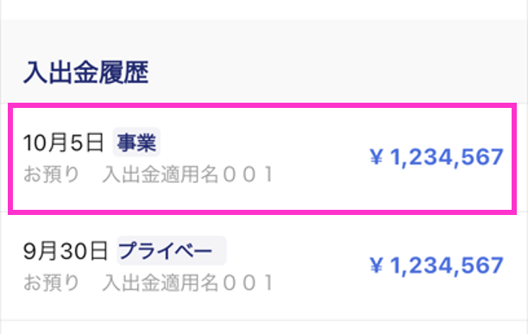Click the gray header band above 入出金履歴

(x=264, y=37)
